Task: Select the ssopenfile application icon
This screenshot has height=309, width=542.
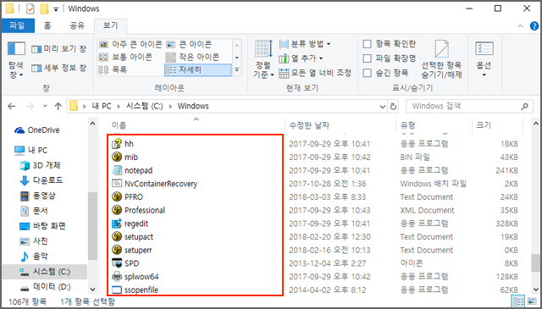Action: point(117,290)
